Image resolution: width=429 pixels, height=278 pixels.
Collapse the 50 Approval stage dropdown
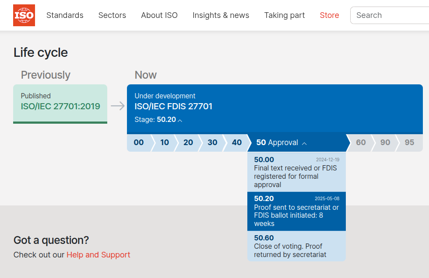(298, 142)
